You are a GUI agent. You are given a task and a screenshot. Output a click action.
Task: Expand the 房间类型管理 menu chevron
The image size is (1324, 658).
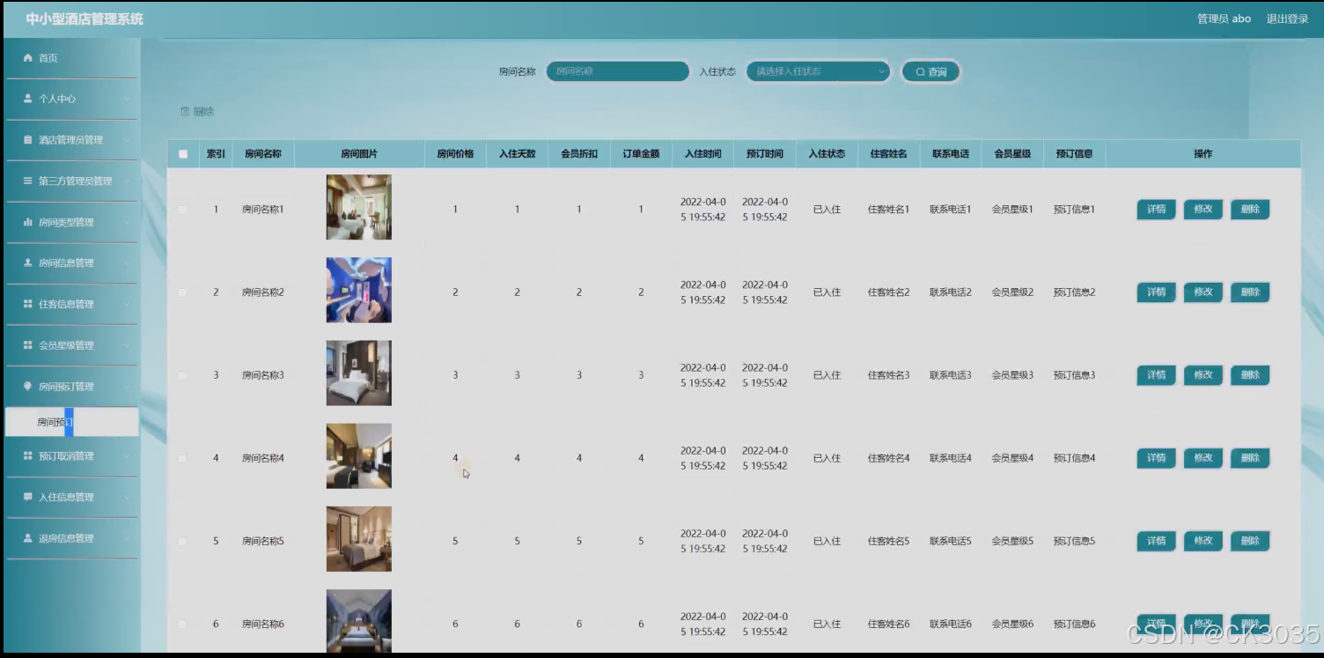pyautogui.click(x=128, y=222)
